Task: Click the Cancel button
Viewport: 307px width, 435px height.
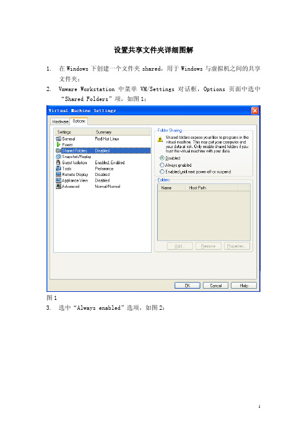Action: [215, 286]
